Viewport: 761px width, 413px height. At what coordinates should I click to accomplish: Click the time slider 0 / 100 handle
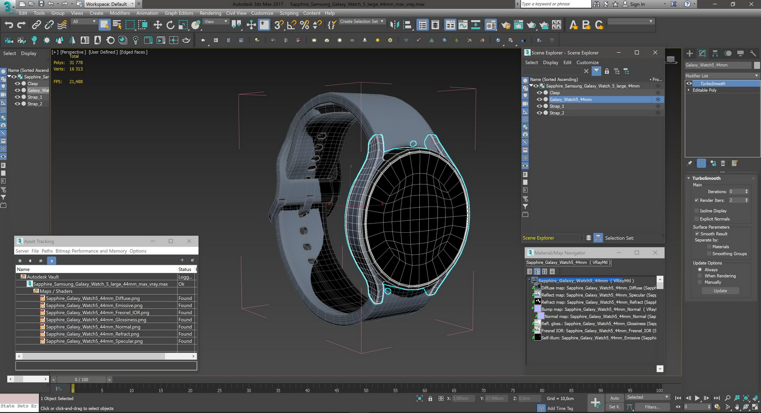pyautogui.click(x=81, y=379)
